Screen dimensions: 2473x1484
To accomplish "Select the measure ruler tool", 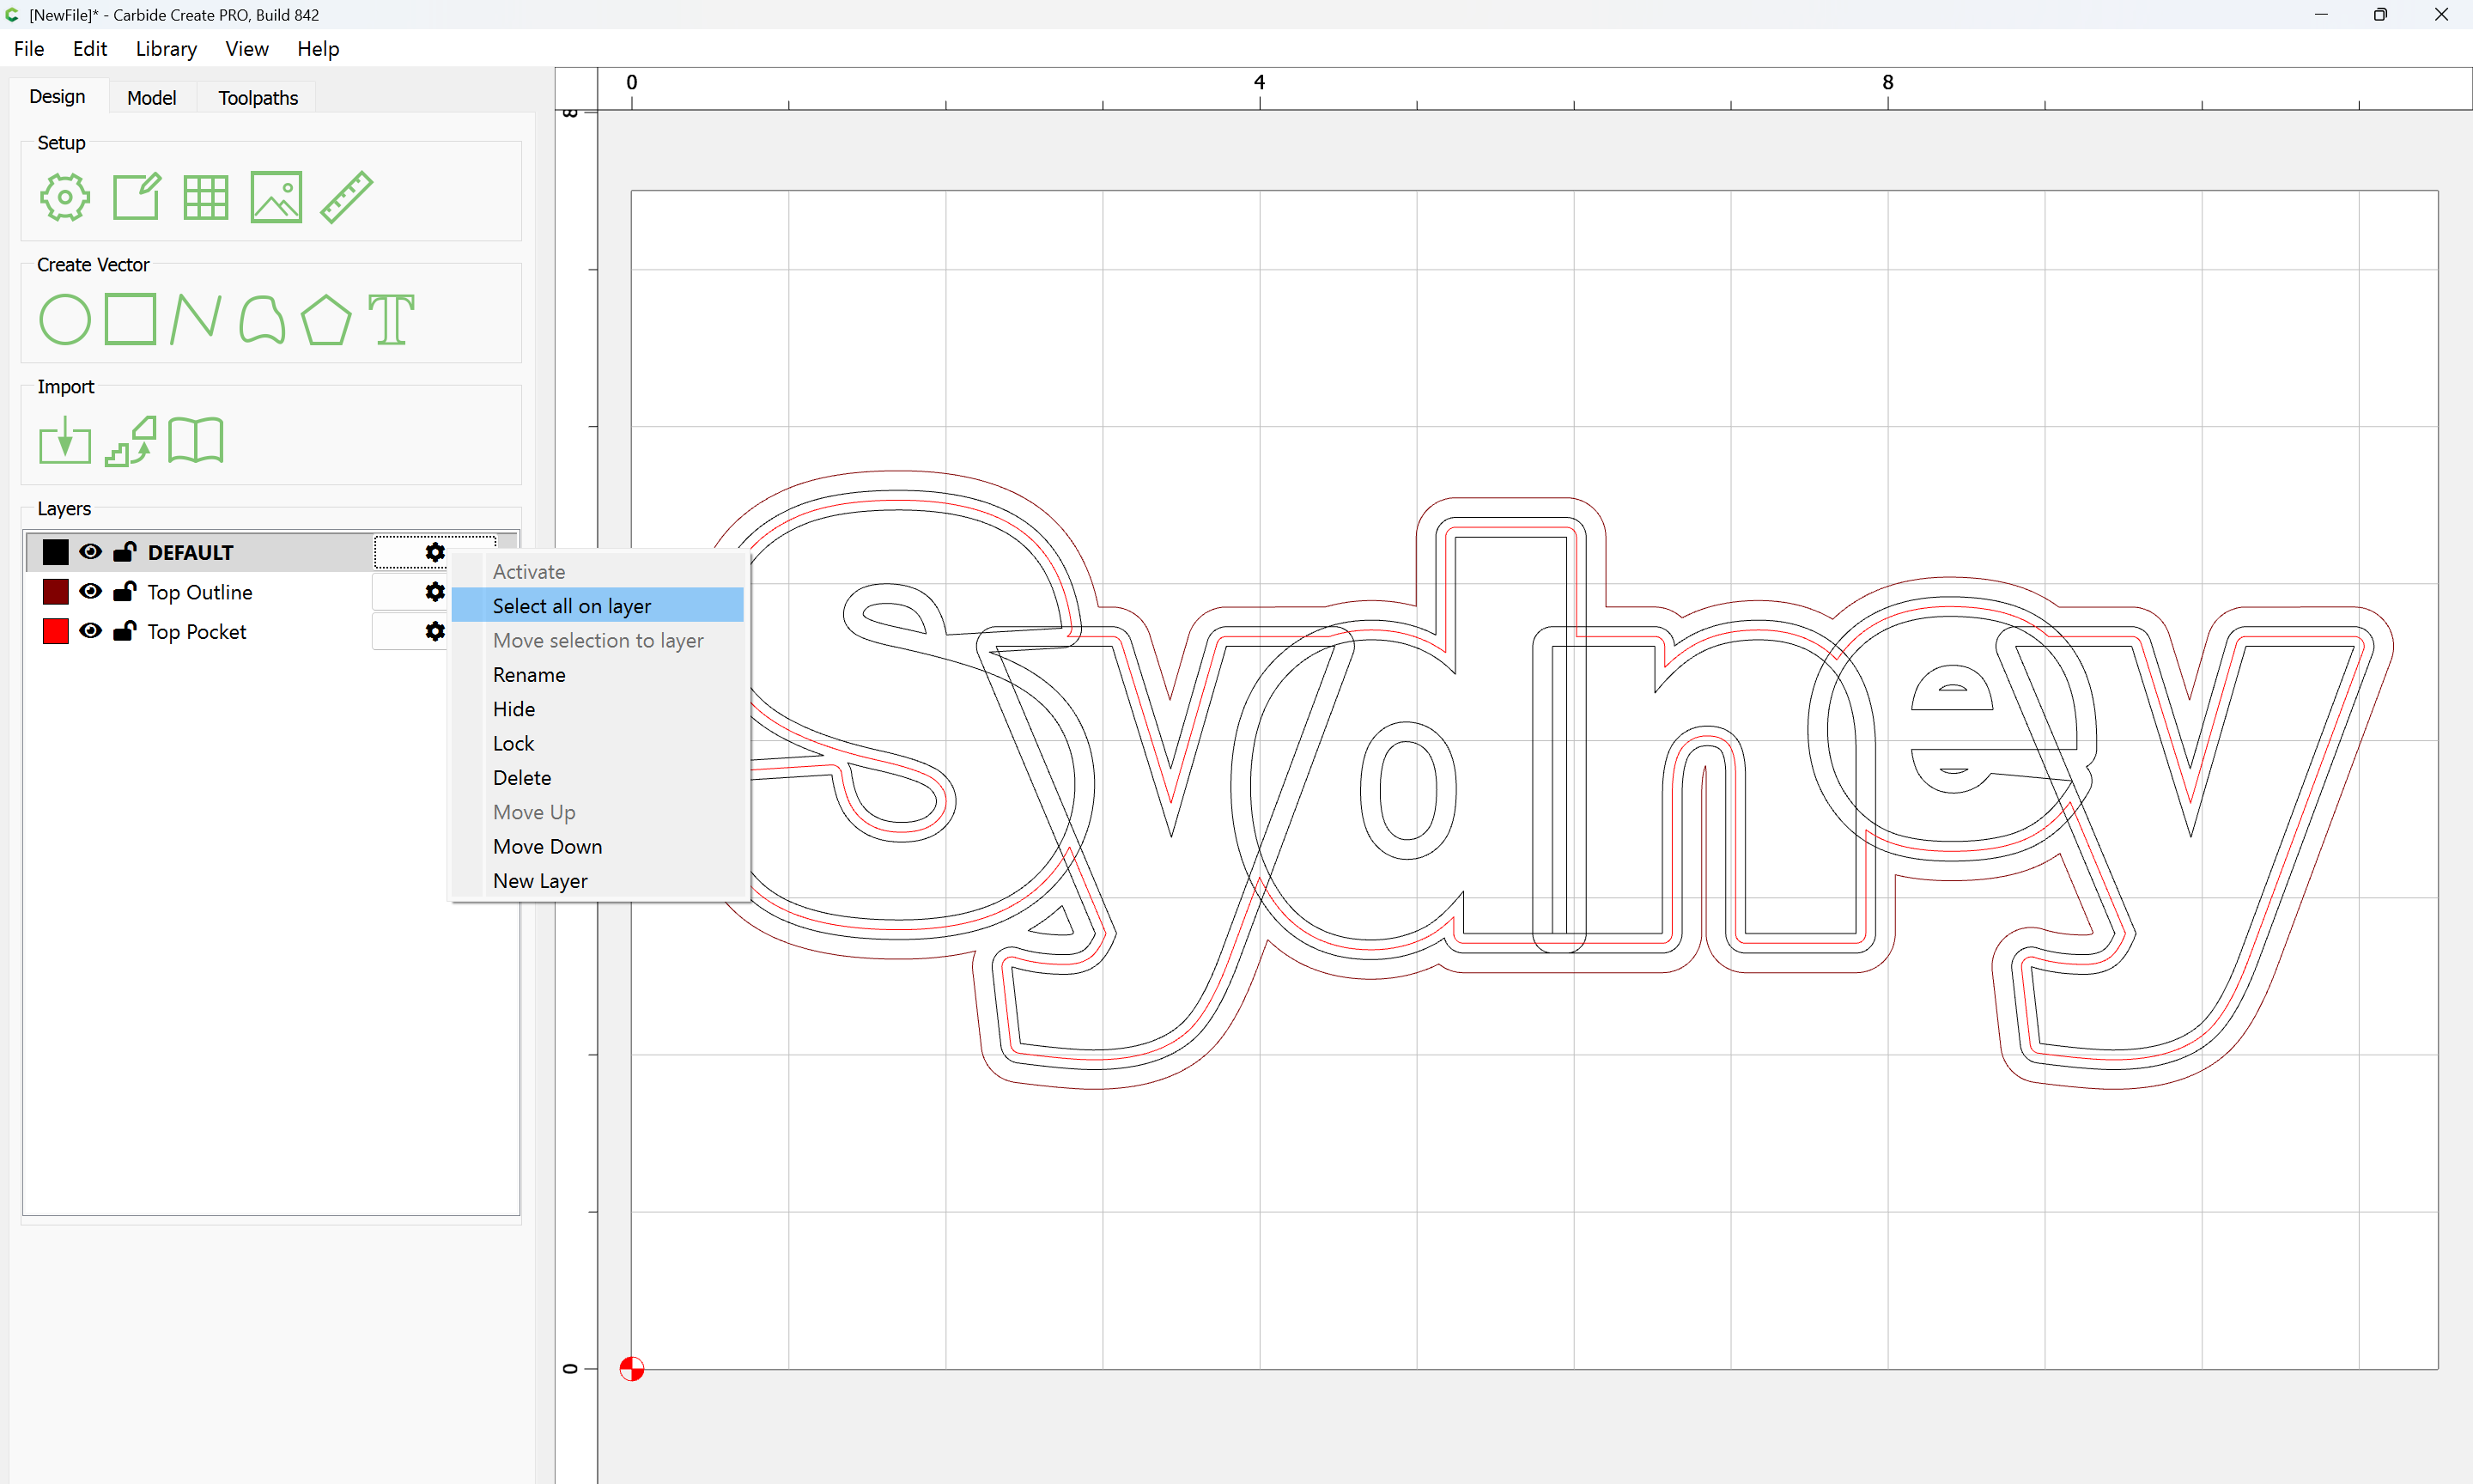I will [347, 197].
